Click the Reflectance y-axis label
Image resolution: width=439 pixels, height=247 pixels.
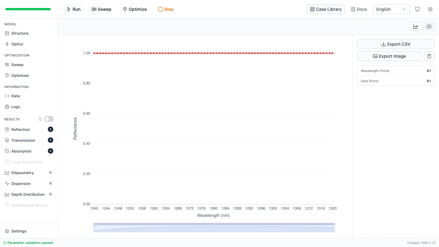[75, 128]
